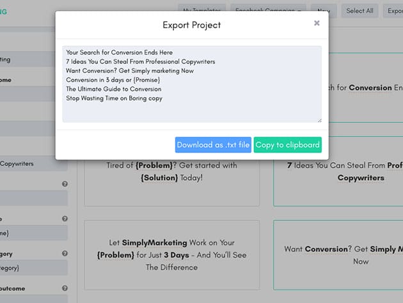The width and height of the screenshot is (403, 303).
Task: Click "The Ultimate Guide to Conversion" export line
Action: [114, 89]
